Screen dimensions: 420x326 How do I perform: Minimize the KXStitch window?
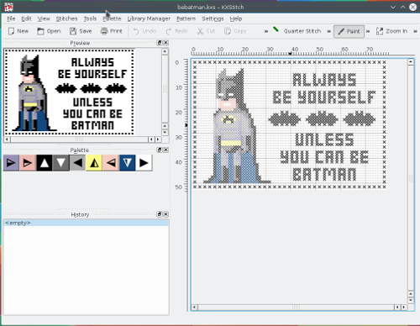pos(393,7)
